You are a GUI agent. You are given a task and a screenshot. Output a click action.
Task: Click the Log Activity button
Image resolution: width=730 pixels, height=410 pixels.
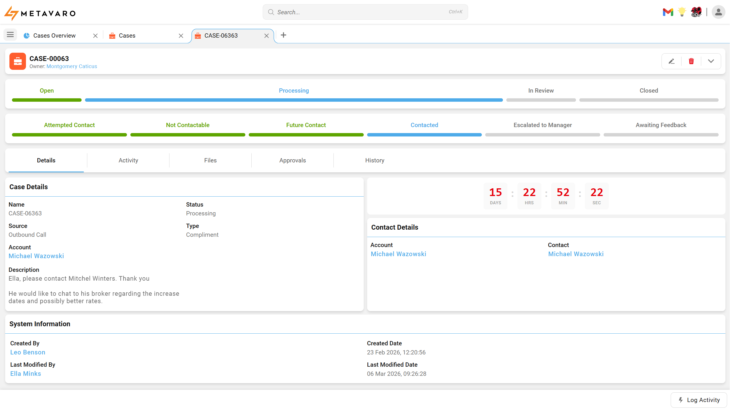coord(699,400)
